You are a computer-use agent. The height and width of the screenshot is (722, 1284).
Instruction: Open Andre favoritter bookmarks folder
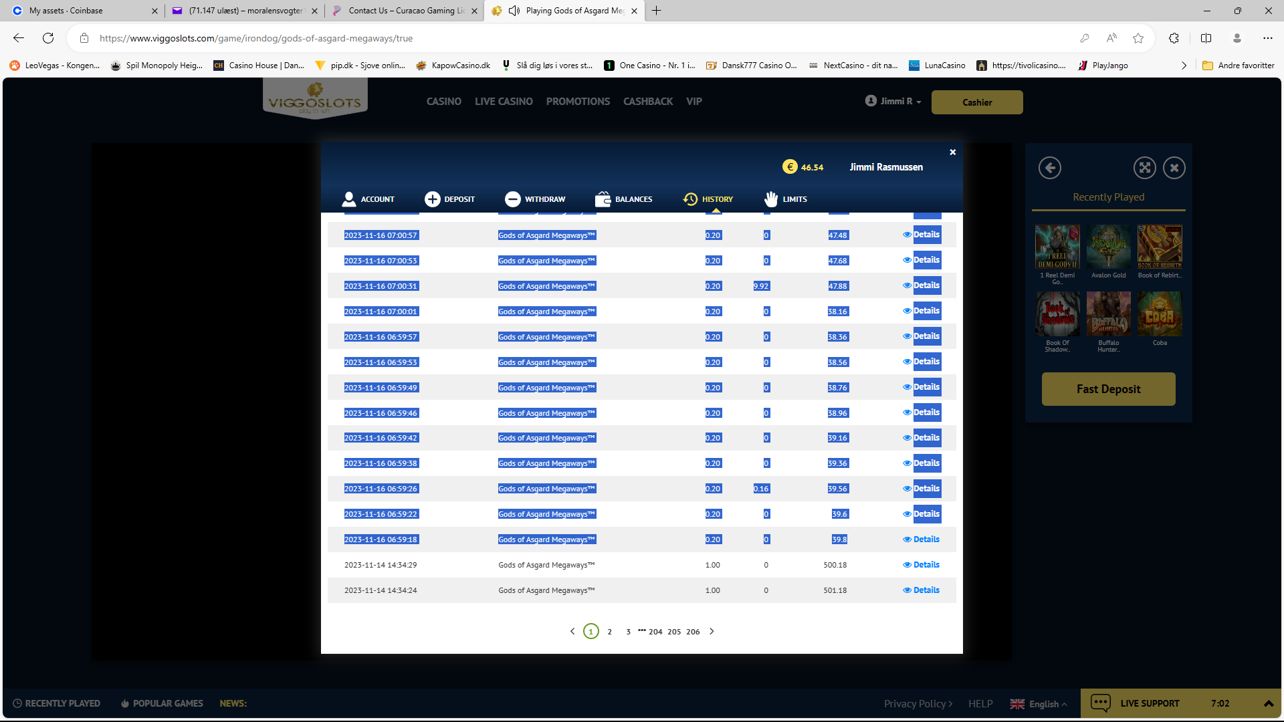pyautogui.click(x=1239, y=66)
